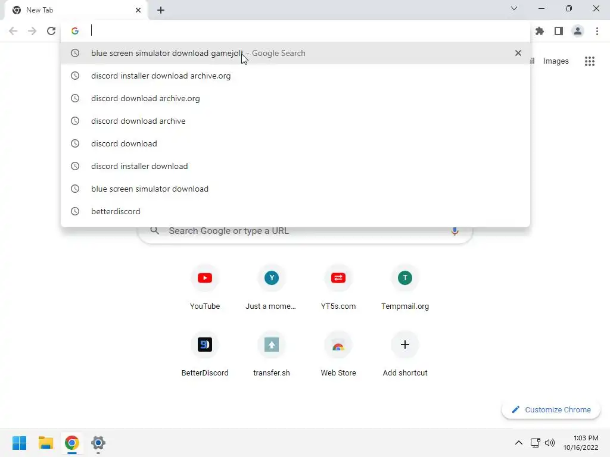Screen dimensions: 610x457
Task: Open the volume tray icon
Action: (549, 443)
